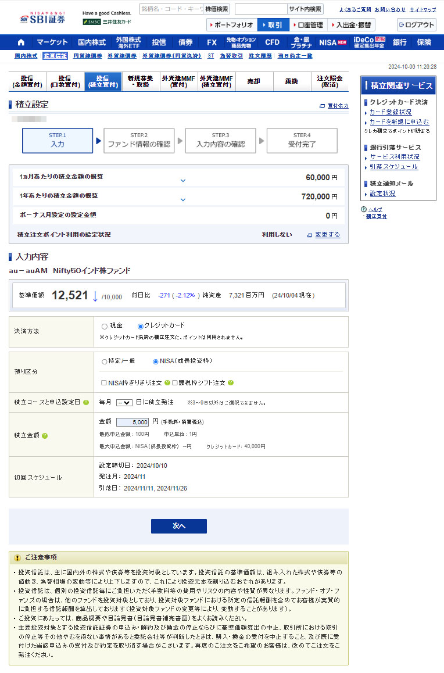Open help icon beside 課税枠シフト注文
Screen dimensions: 444x673
pyautogui.click(x=231, y=383)
